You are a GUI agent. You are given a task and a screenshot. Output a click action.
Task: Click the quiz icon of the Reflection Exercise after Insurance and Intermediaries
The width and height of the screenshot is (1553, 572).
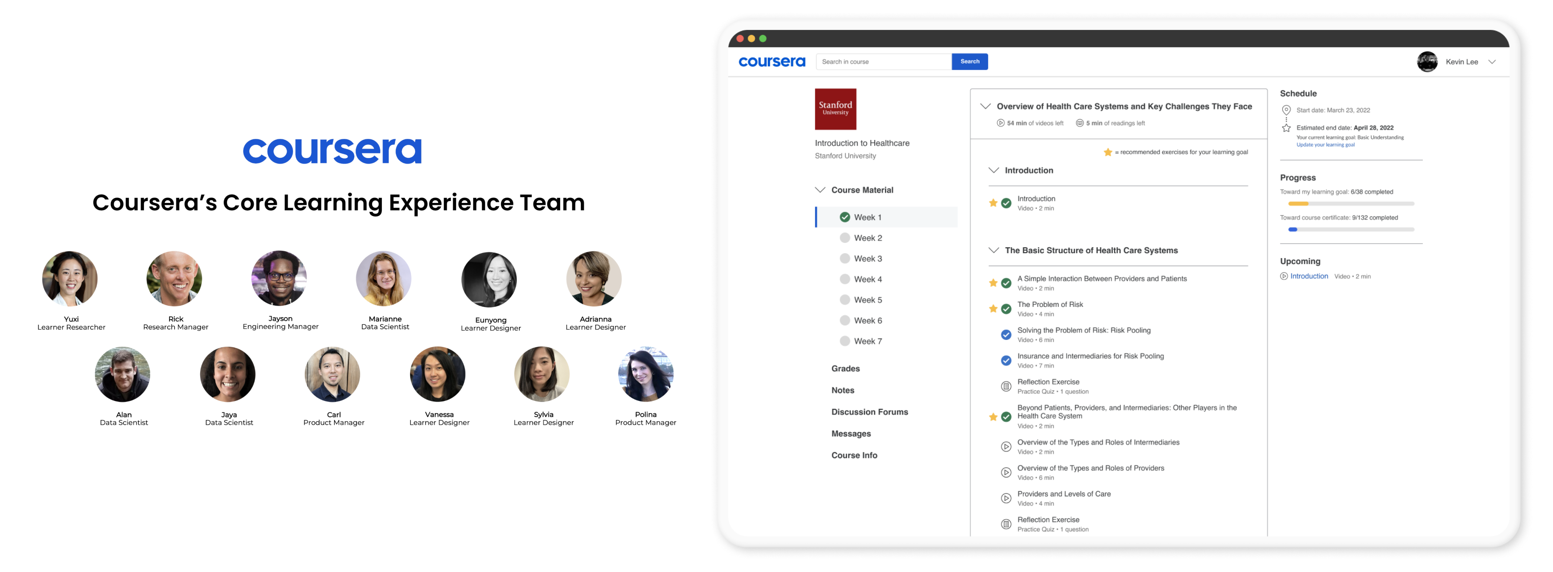[1006, 387]
